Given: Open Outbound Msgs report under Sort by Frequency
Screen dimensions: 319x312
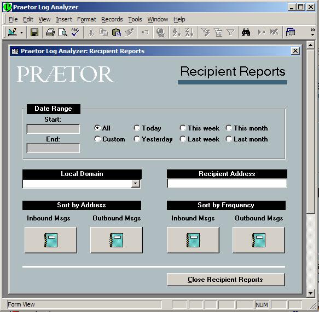Looking at the screenshot, I should point(259,240).
